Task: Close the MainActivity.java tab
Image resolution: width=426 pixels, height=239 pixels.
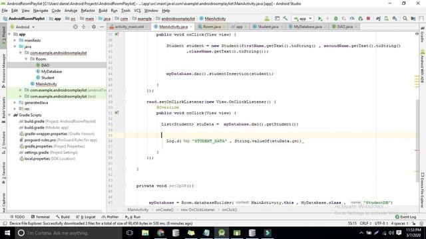Action: (x=191, y=27)
